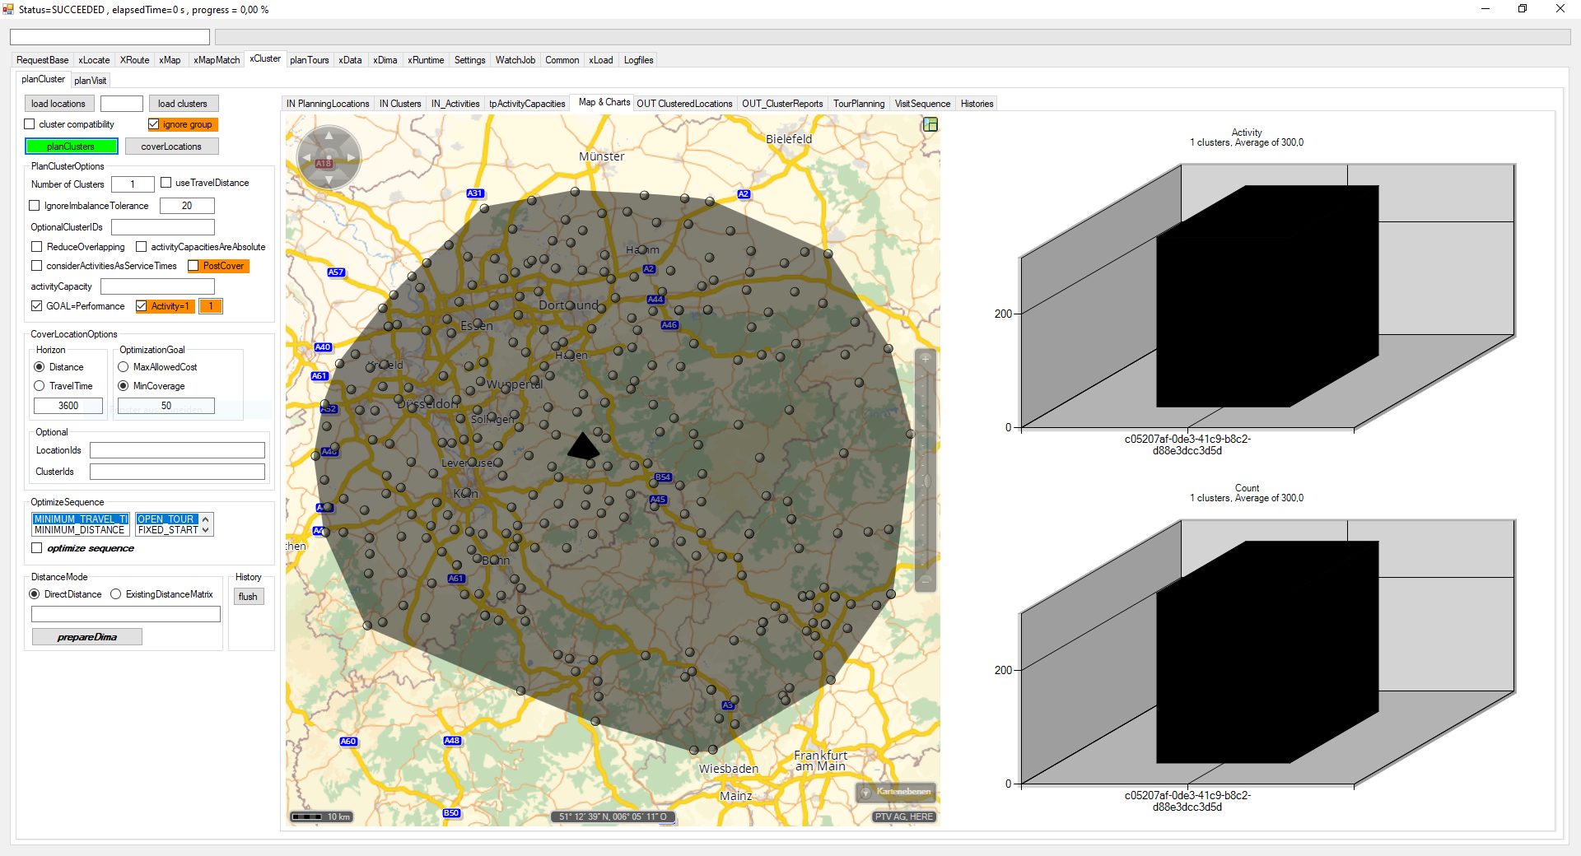
Task: Click the prepareDima button
Action: point(86,637)
